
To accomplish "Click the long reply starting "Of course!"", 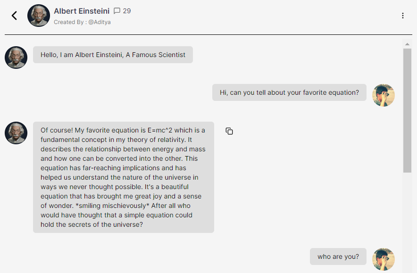I will [x=123, y=177].
